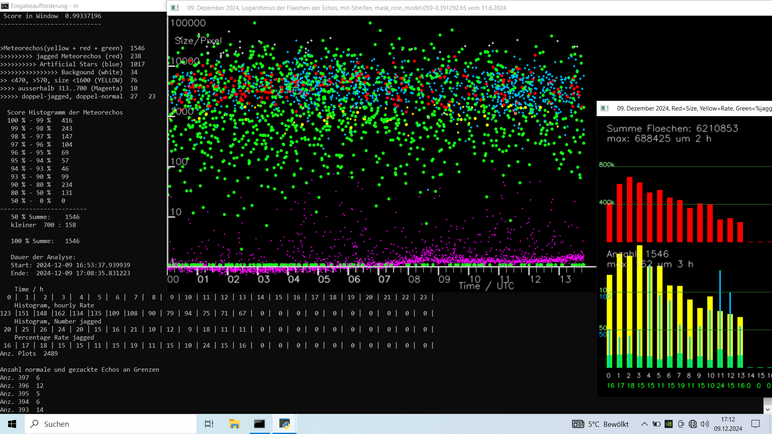Select the '90 % - 80 %' histogram row

click(42, 185)
